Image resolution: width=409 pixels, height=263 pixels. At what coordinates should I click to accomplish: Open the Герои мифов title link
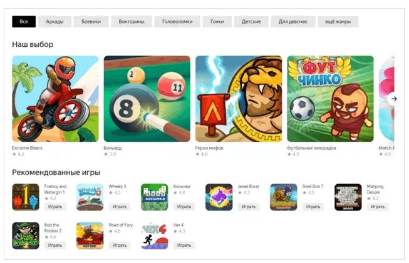click(209, 148)
